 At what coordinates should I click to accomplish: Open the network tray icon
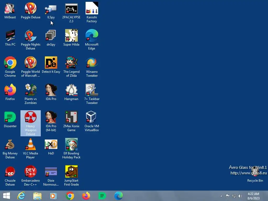point(234,196)
